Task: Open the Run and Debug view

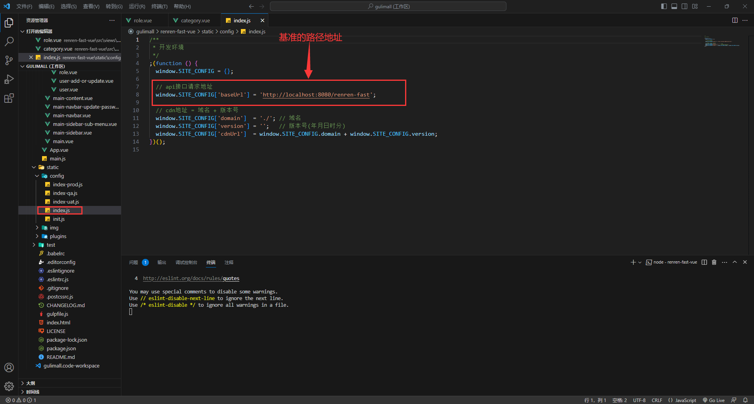Action: click(x=9, y=79)
